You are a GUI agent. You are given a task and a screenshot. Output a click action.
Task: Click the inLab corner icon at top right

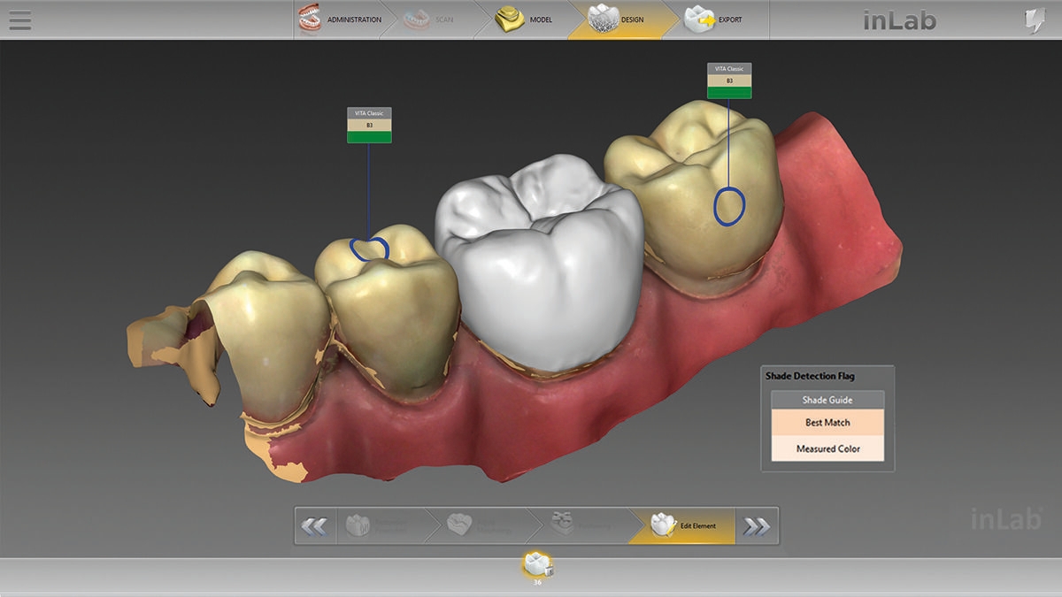(x=1034, y=20)
